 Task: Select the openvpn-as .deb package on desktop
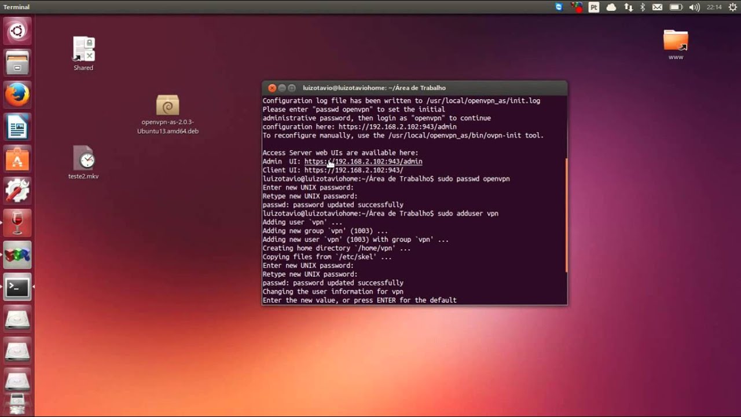[168, 115]
